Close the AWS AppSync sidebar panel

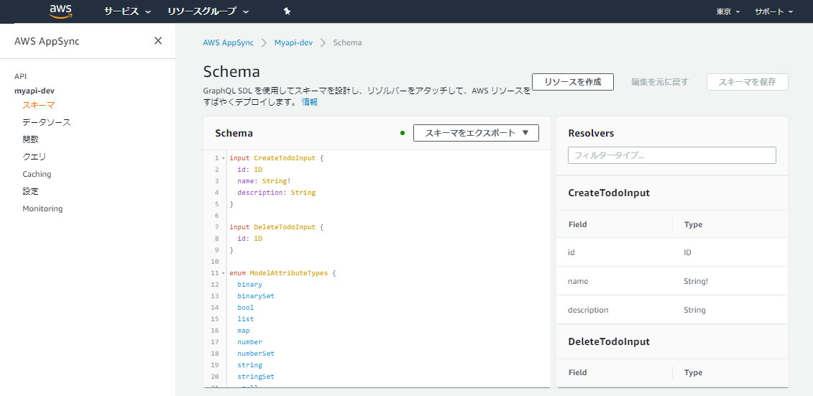(x=158, y=41)
